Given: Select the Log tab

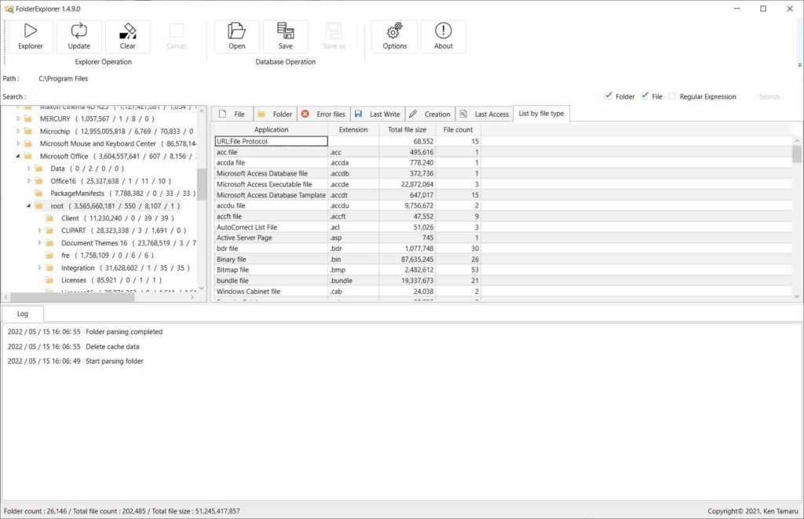Looking at the screenshot, I should (x=23, y=314).
